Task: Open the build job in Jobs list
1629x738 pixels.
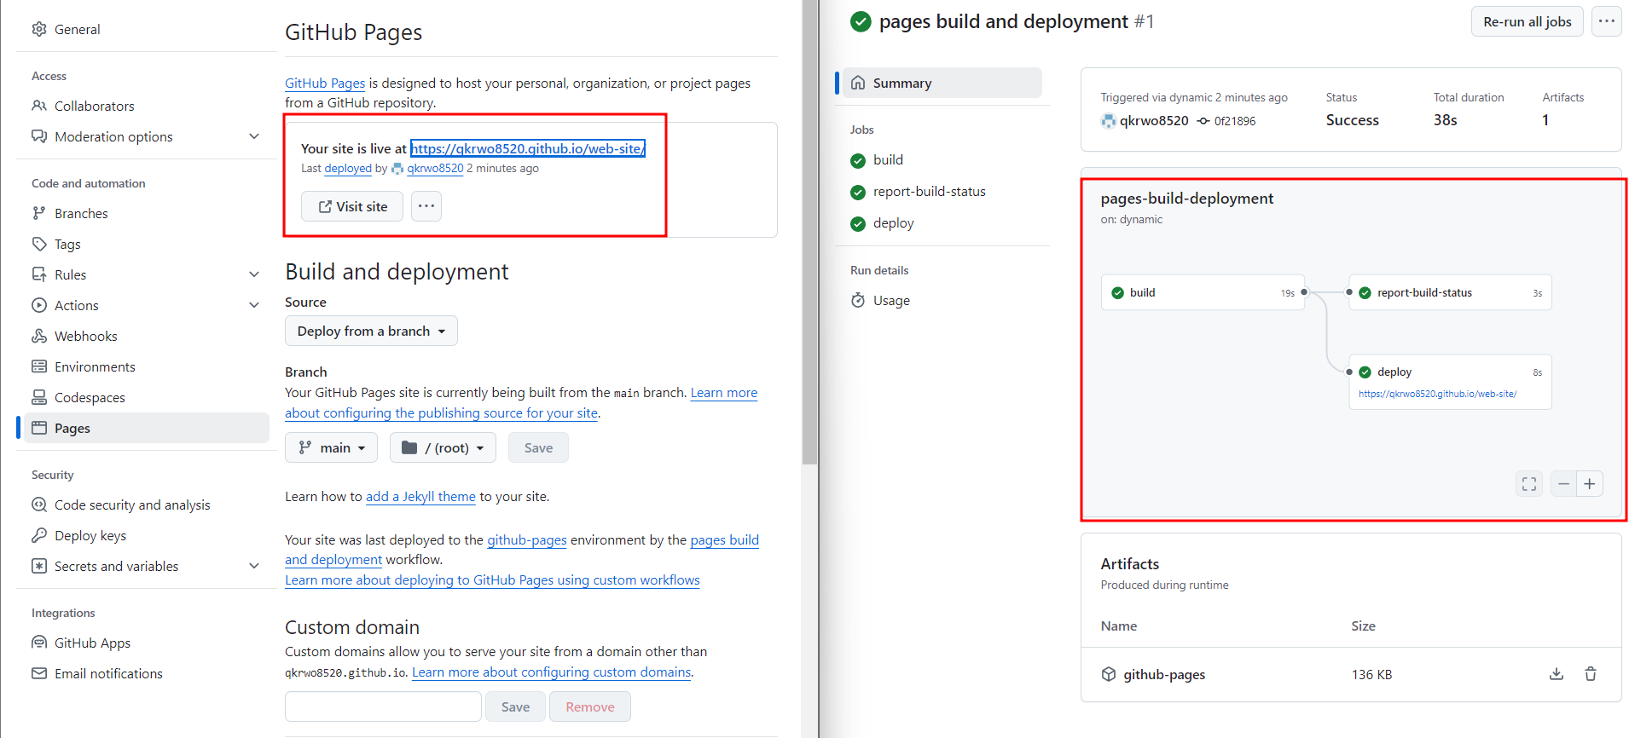Action: pyautogui.click(x=887, y=159)
